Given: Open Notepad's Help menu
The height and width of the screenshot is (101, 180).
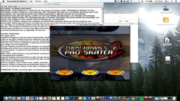Looking at the screenshot, I should (x=15, y=6).
